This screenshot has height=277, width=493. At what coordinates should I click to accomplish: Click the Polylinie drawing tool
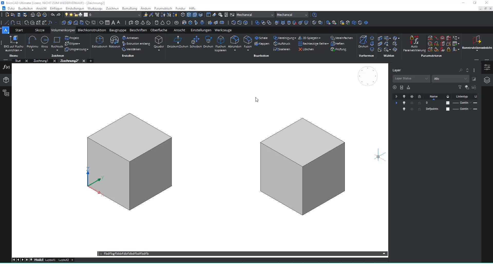pyautogui.click(x=32, y=42)
